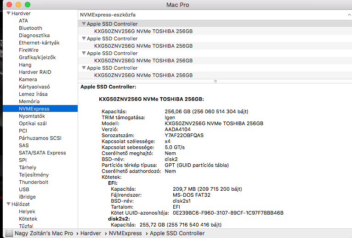Click the link speed value 5.0 GT/s
Image resolution: width=352 pixels, height=238 pixels.
coord(175,147)
